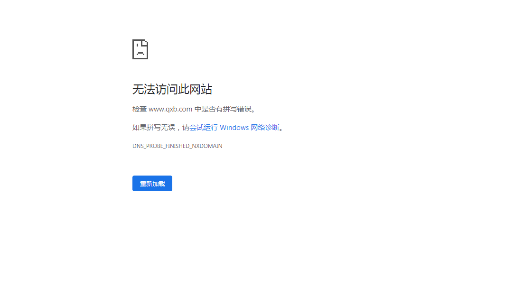Screen dimensions: 505x288
Task: Select the 无法访问此网站 heading
Action: point(172,89)
